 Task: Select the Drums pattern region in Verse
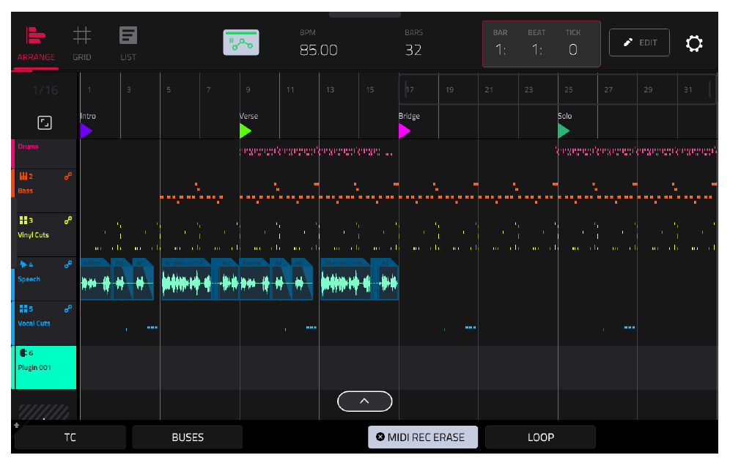(x=316, y=151)
